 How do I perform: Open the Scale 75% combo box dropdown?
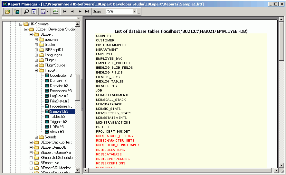click(x=135, y=12)
